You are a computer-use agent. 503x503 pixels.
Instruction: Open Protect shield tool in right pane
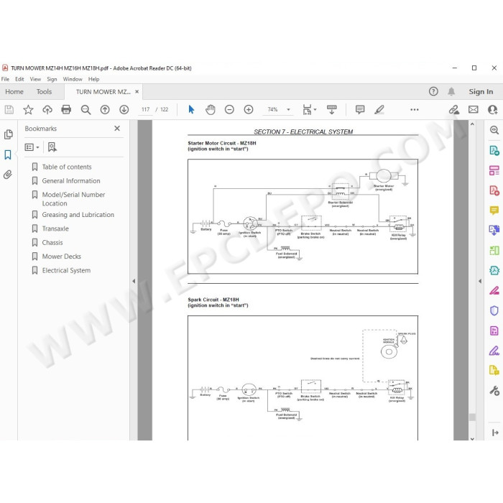[494, 310]
